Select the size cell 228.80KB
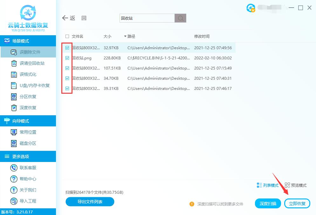 click(x=112, y=58)
